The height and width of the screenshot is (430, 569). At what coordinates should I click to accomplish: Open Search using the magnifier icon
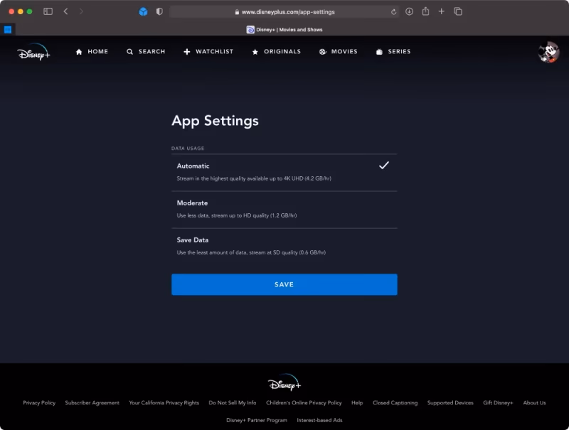coord(129,51)
